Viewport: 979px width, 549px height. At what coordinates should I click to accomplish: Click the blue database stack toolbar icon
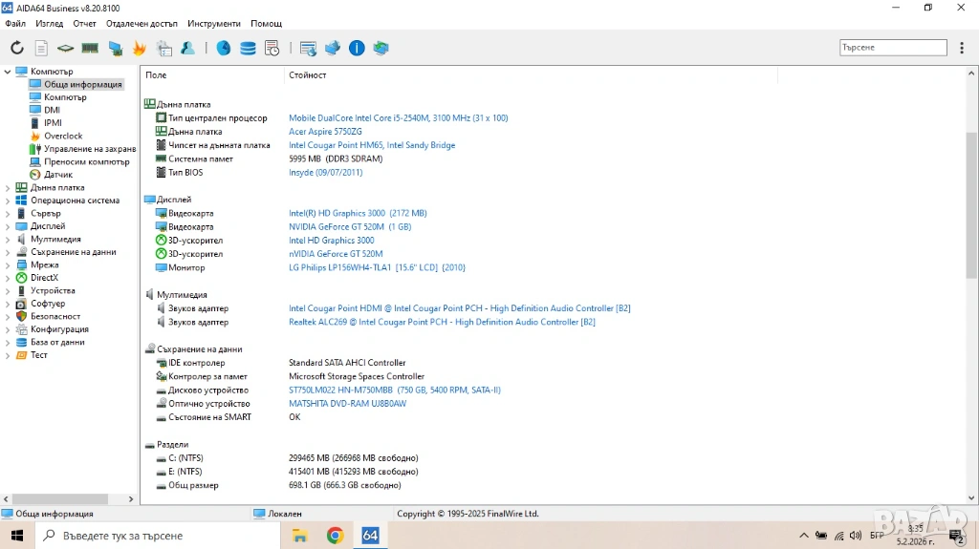(248, 48)
